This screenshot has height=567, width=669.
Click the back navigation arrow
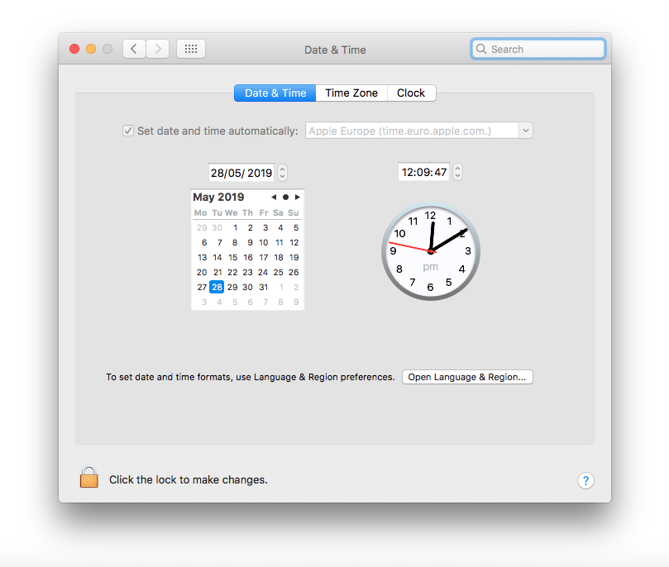click(x=134, y=48)
